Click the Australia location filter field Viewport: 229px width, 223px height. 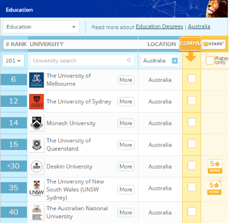pos(159,61)
